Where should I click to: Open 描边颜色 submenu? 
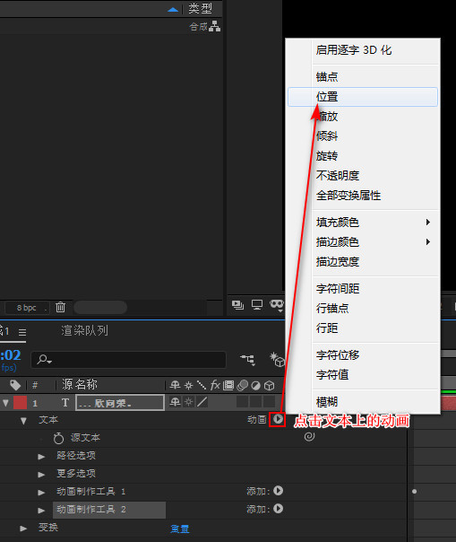(363, 242)
